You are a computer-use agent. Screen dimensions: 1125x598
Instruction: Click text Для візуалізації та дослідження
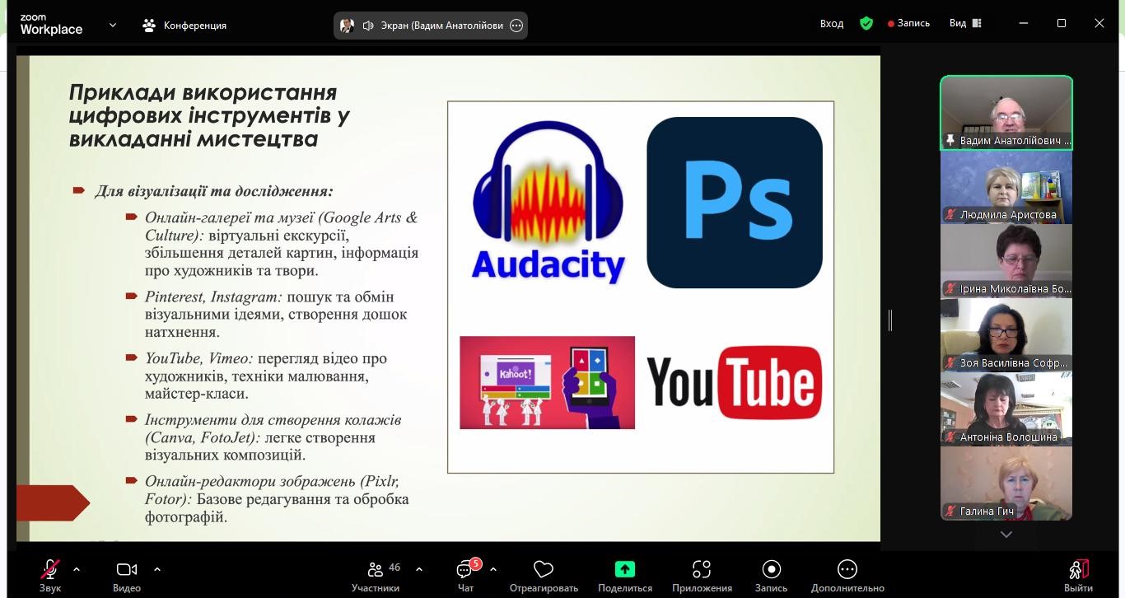click(x=214, y=191)
